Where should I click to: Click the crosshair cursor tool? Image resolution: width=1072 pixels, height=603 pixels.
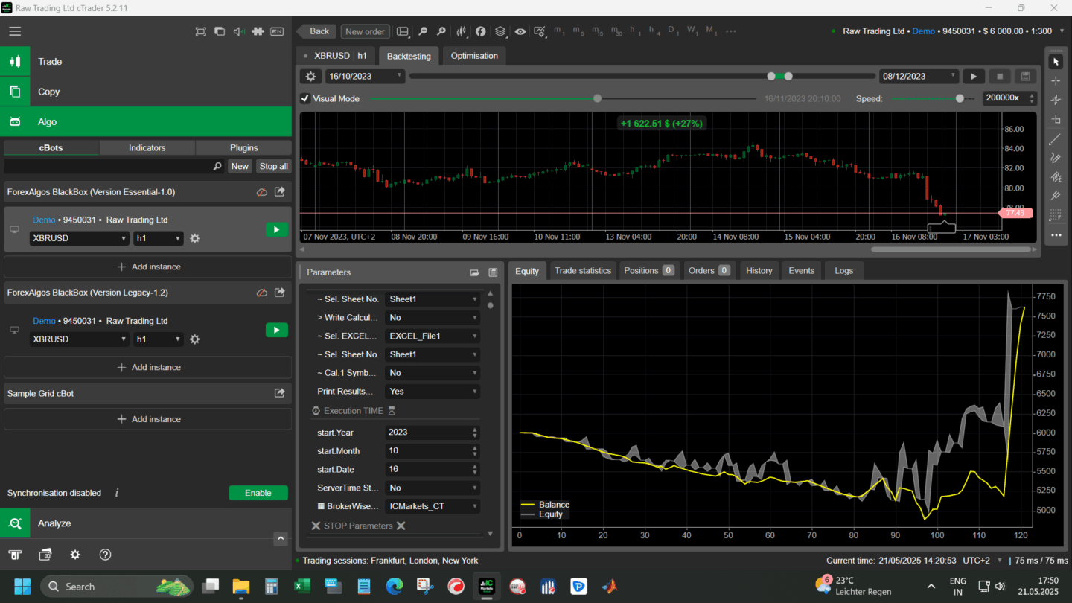click(x=1055, y=80)
